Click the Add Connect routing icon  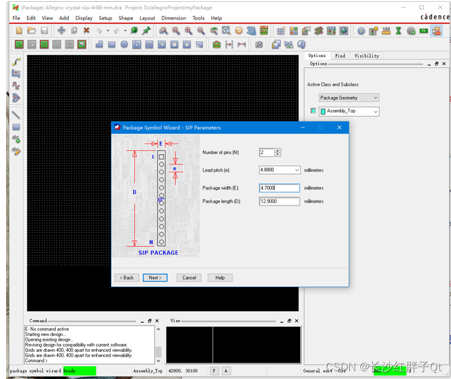[16, 61]
